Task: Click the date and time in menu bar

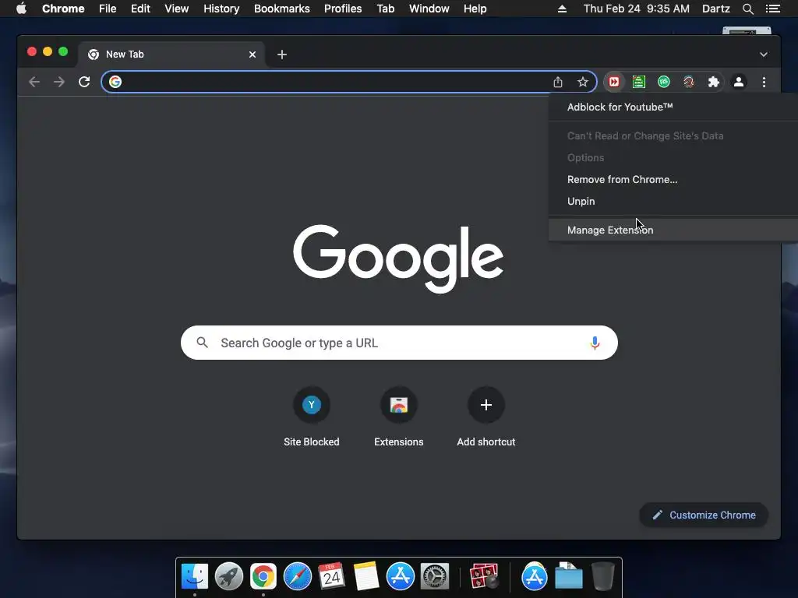Action: [x=636, y=9]
